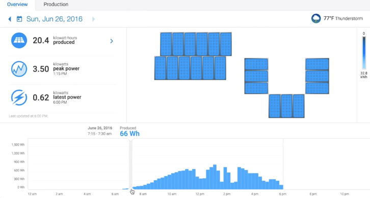
Task: Go to previous day arrow
Action: 10,19
